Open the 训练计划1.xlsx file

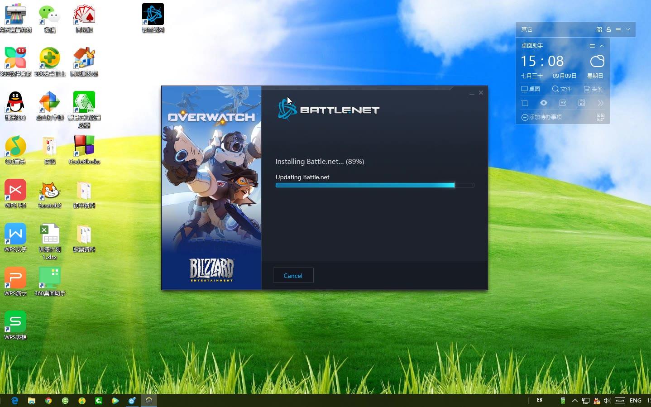pyautogui.click(x=50, y=242)
